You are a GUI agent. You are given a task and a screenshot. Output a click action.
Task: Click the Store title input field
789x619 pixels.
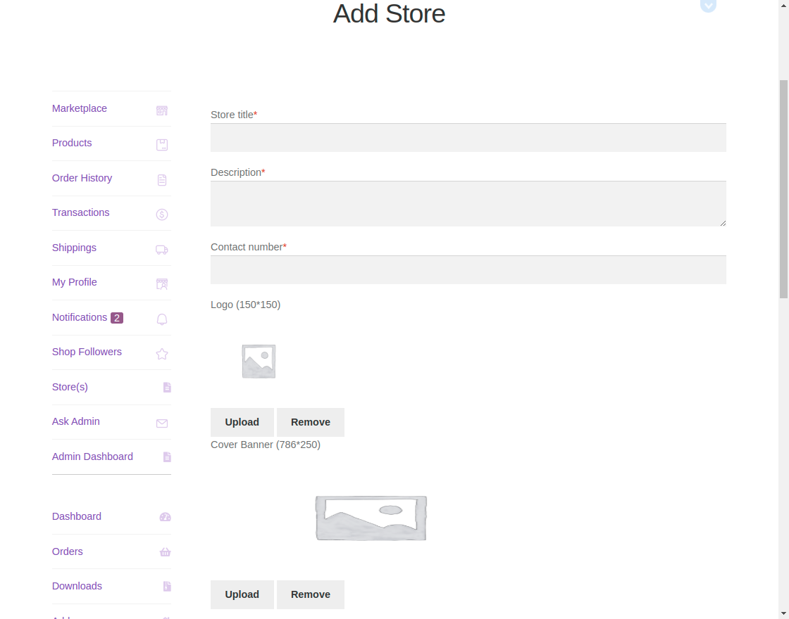(x=468, y=137)
